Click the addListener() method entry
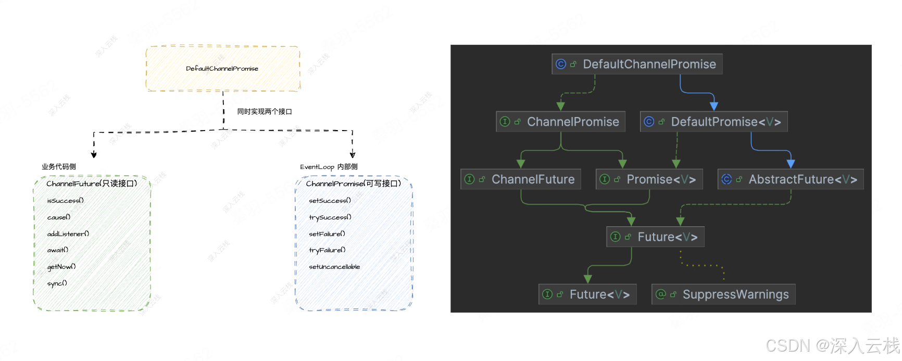The height and width of the screenshot is (361, 902). click(68, 234)
